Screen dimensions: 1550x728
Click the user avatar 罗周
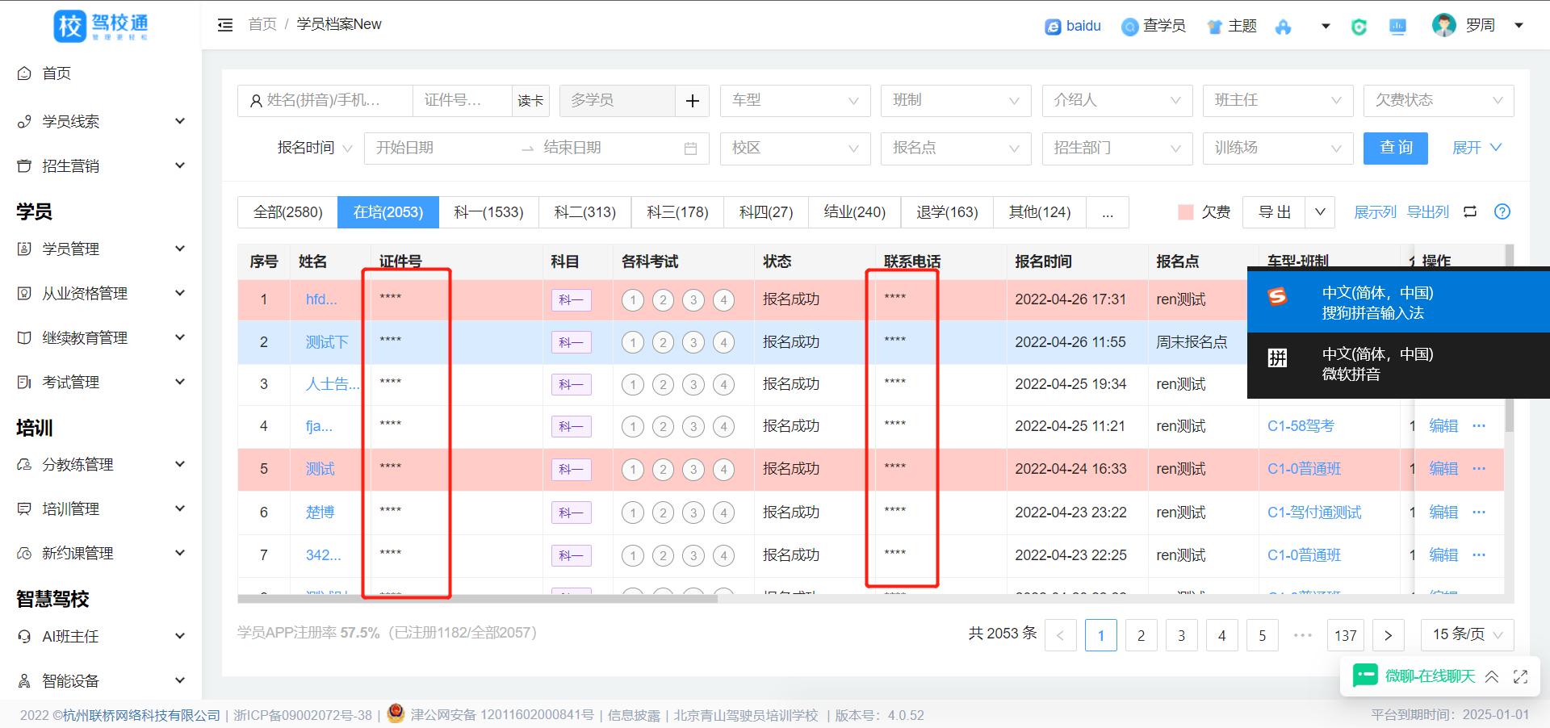point(1444,25)
